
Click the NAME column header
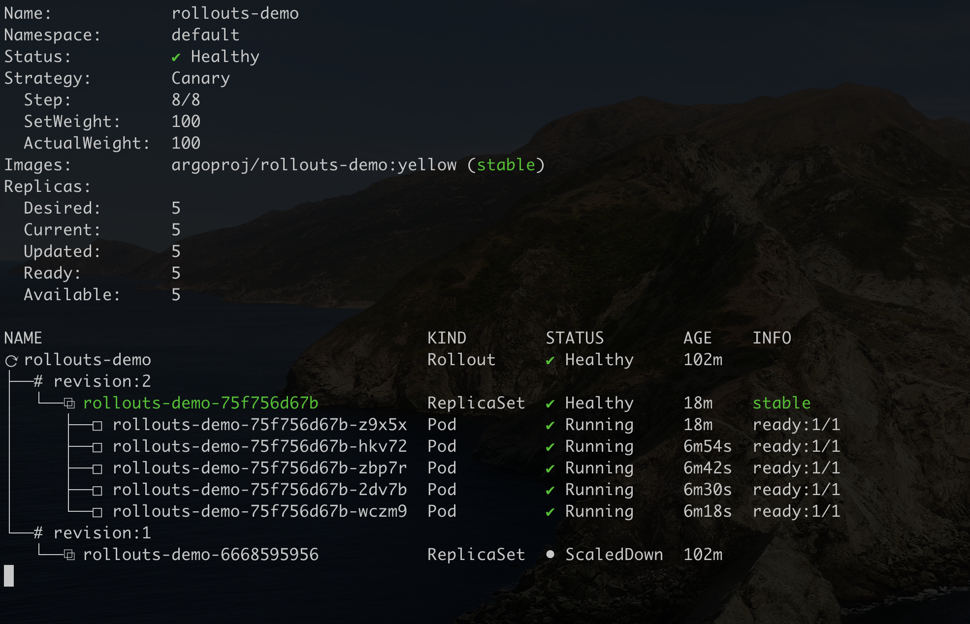(x=23, y=338)
